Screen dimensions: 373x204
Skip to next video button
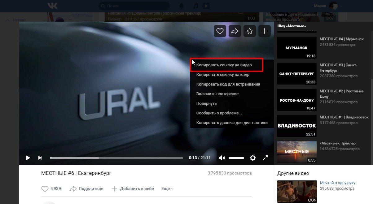click(x=40, y=158)
